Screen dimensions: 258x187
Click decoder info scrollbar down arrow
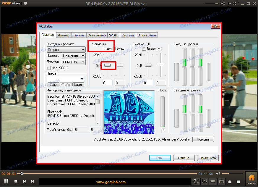click(x=98, y=123)
